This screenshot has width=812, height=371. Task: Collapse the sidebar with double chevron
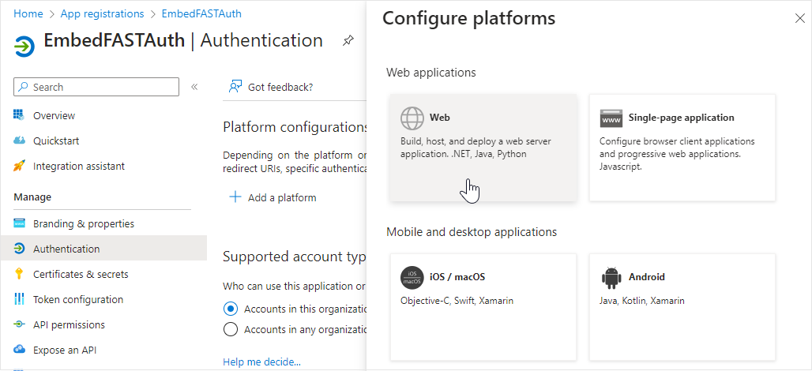tap(194, 87)
